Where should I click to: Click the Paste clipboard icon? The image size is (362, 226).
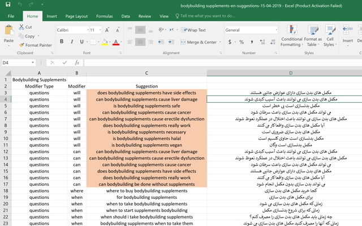(9, 30)
